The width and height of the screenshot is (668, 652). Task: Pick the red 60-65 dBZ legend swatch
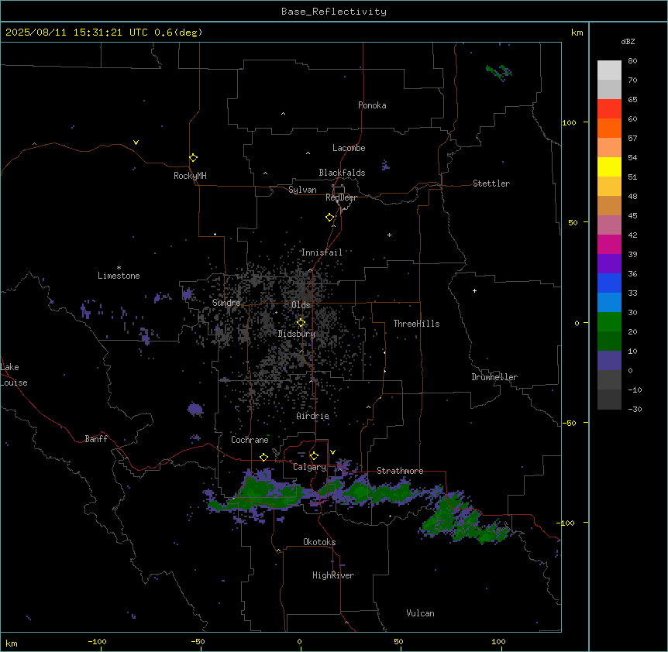tap(609, 109)
